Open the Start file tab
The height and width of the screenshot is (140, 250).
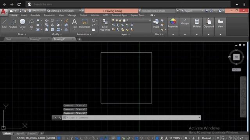(x=9, y=39)
